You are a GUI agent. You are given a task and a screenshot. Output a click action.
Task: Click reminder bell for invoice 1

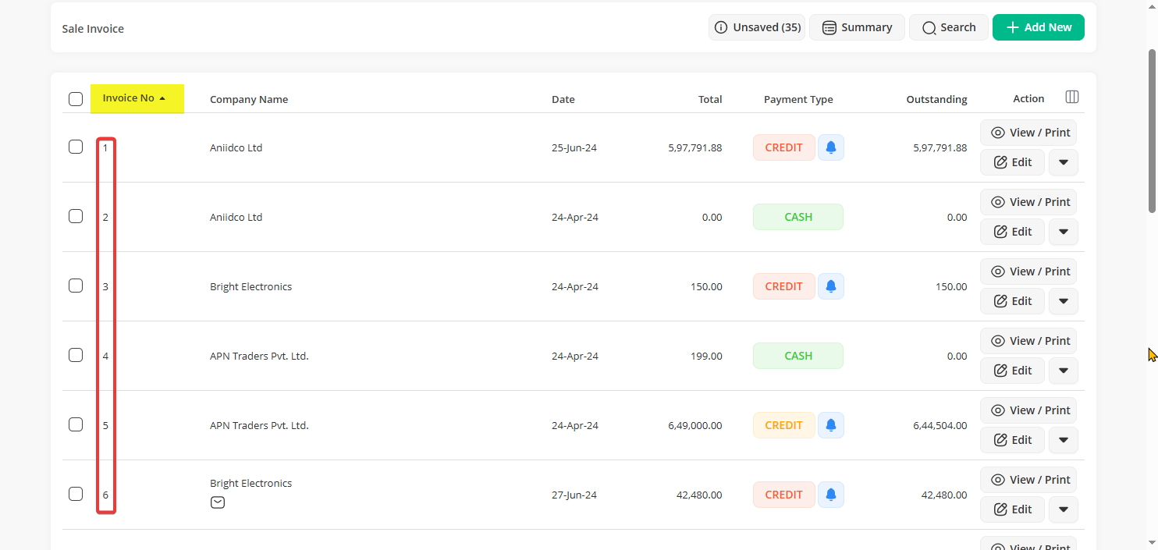coord(831,147)
